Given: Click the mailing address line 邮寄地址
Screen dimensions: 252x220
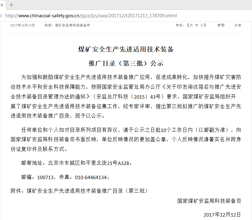Looking at the screenshot, I should [77, 163].
